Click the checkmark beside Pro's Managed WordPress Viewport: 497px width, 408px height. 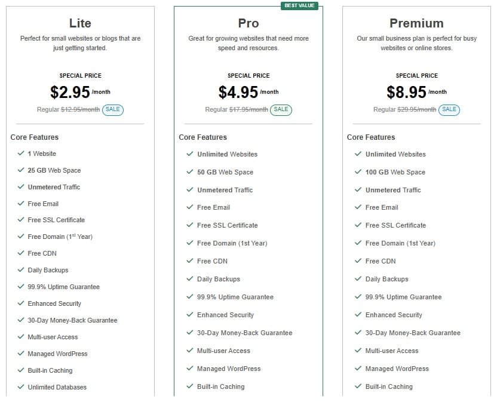[x=189, y=369]
